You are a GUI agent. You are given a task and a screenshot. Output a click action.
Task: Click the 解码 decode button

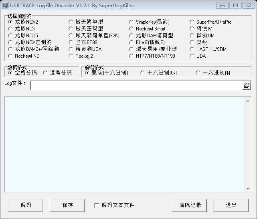26,205
